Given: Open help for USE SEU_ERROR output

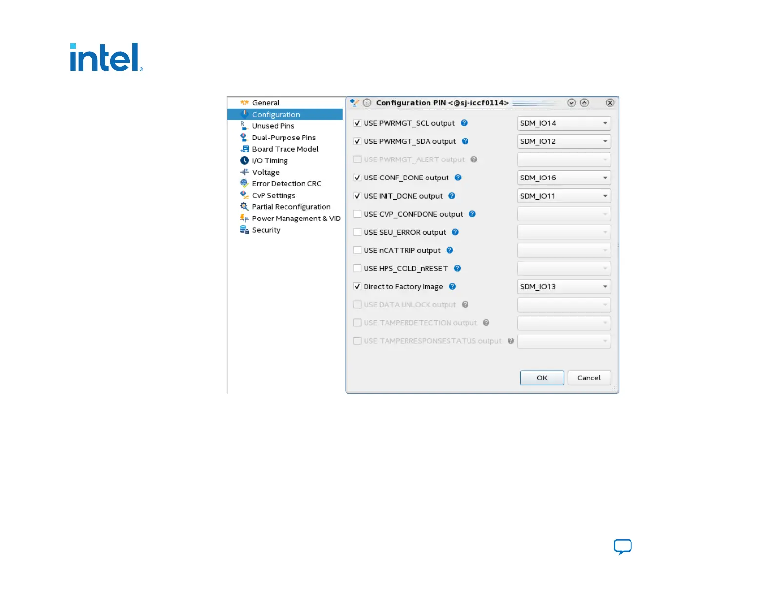Looking at the screenshot, I should tap(455, 232).
